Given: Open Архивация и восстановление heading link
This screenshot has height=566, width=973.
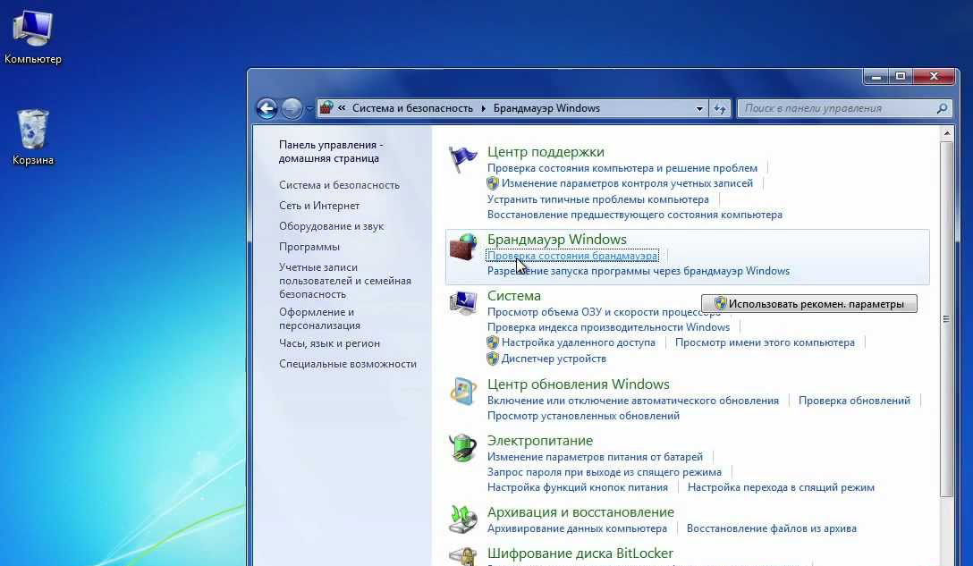Looking at the screenshot, I should (580, 512).
